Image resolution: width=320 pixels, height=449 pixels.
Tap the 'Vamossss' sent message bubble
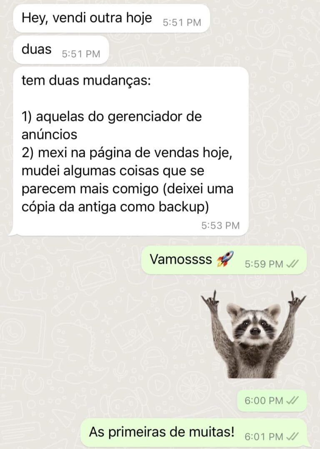click(224, 260)
